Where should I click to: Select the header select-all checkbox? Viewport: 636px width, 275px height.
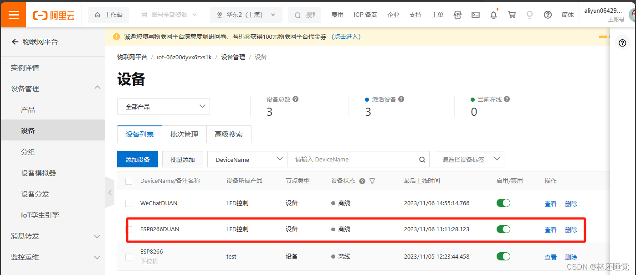128,181
